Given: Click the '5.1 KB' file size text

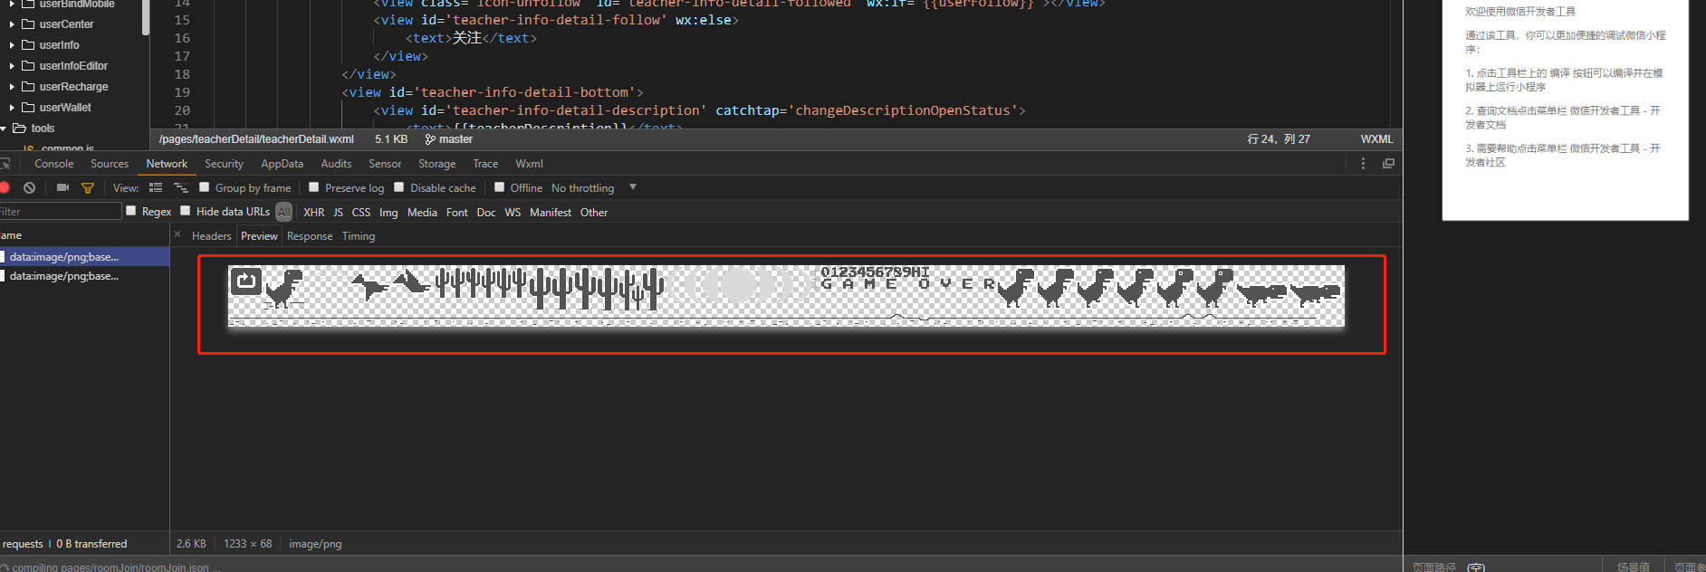Looking at the screenshot, I should [x=391, y=139].
